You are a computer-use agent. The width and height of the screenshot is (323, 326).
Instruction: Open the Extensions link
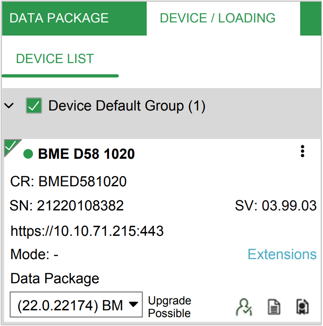pos(282,254)
